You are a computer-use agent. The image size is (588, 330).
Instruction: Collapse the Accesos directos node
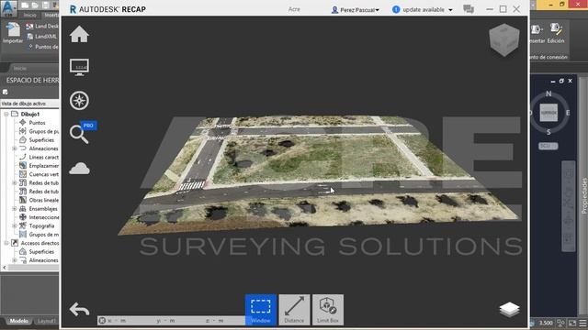[x=6, y=243]
